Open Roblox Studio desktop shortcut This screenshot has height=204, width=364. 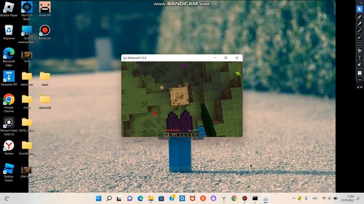(x=9, y=172)
